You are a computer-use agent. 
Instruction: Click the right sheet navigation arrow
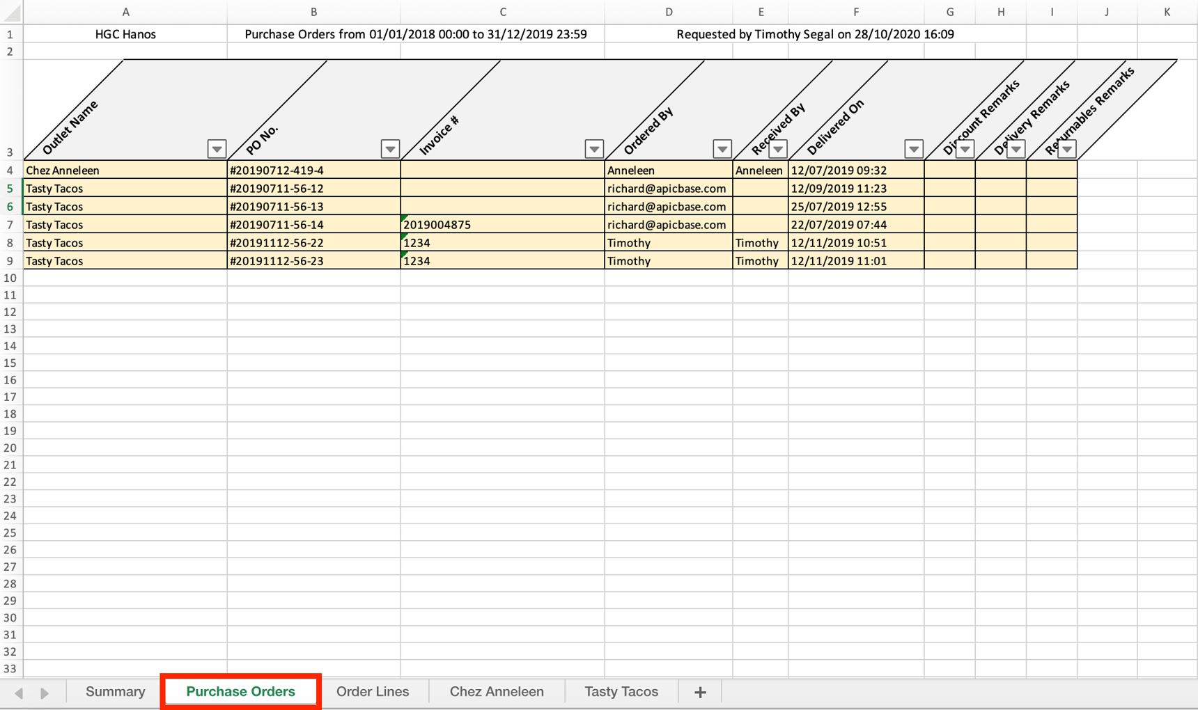coord(44,693)
